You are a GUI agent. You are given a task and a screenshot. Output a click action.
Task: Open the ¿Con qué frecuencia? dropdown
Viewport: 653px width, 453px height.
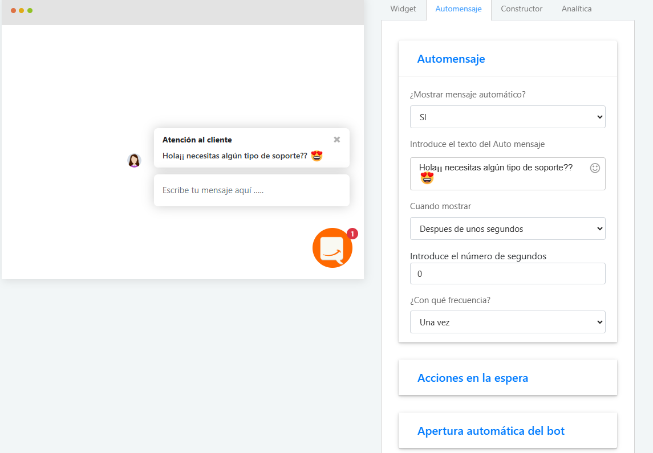(x=508, y=321)
